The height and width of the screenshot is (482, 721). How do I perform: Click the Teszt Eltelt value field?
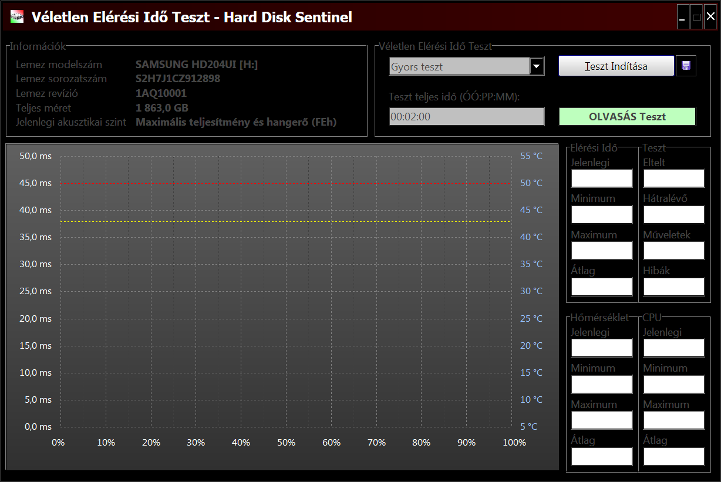point(674,178)
